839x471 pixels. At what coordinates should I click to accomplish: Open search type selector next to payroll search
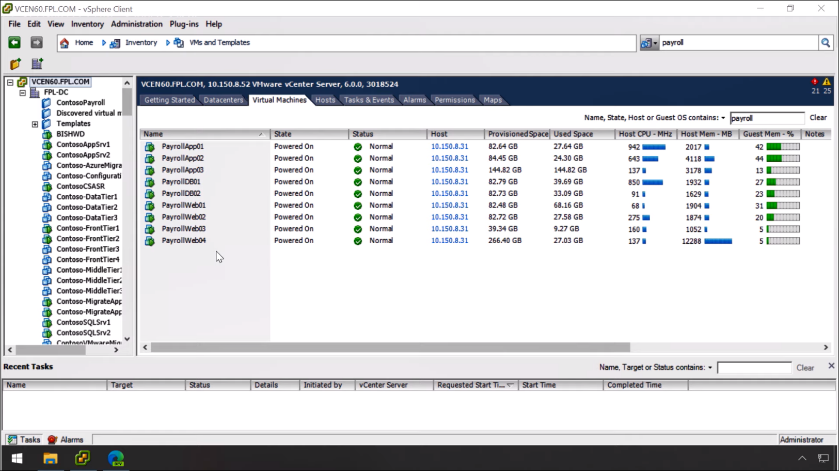[649, 43]
